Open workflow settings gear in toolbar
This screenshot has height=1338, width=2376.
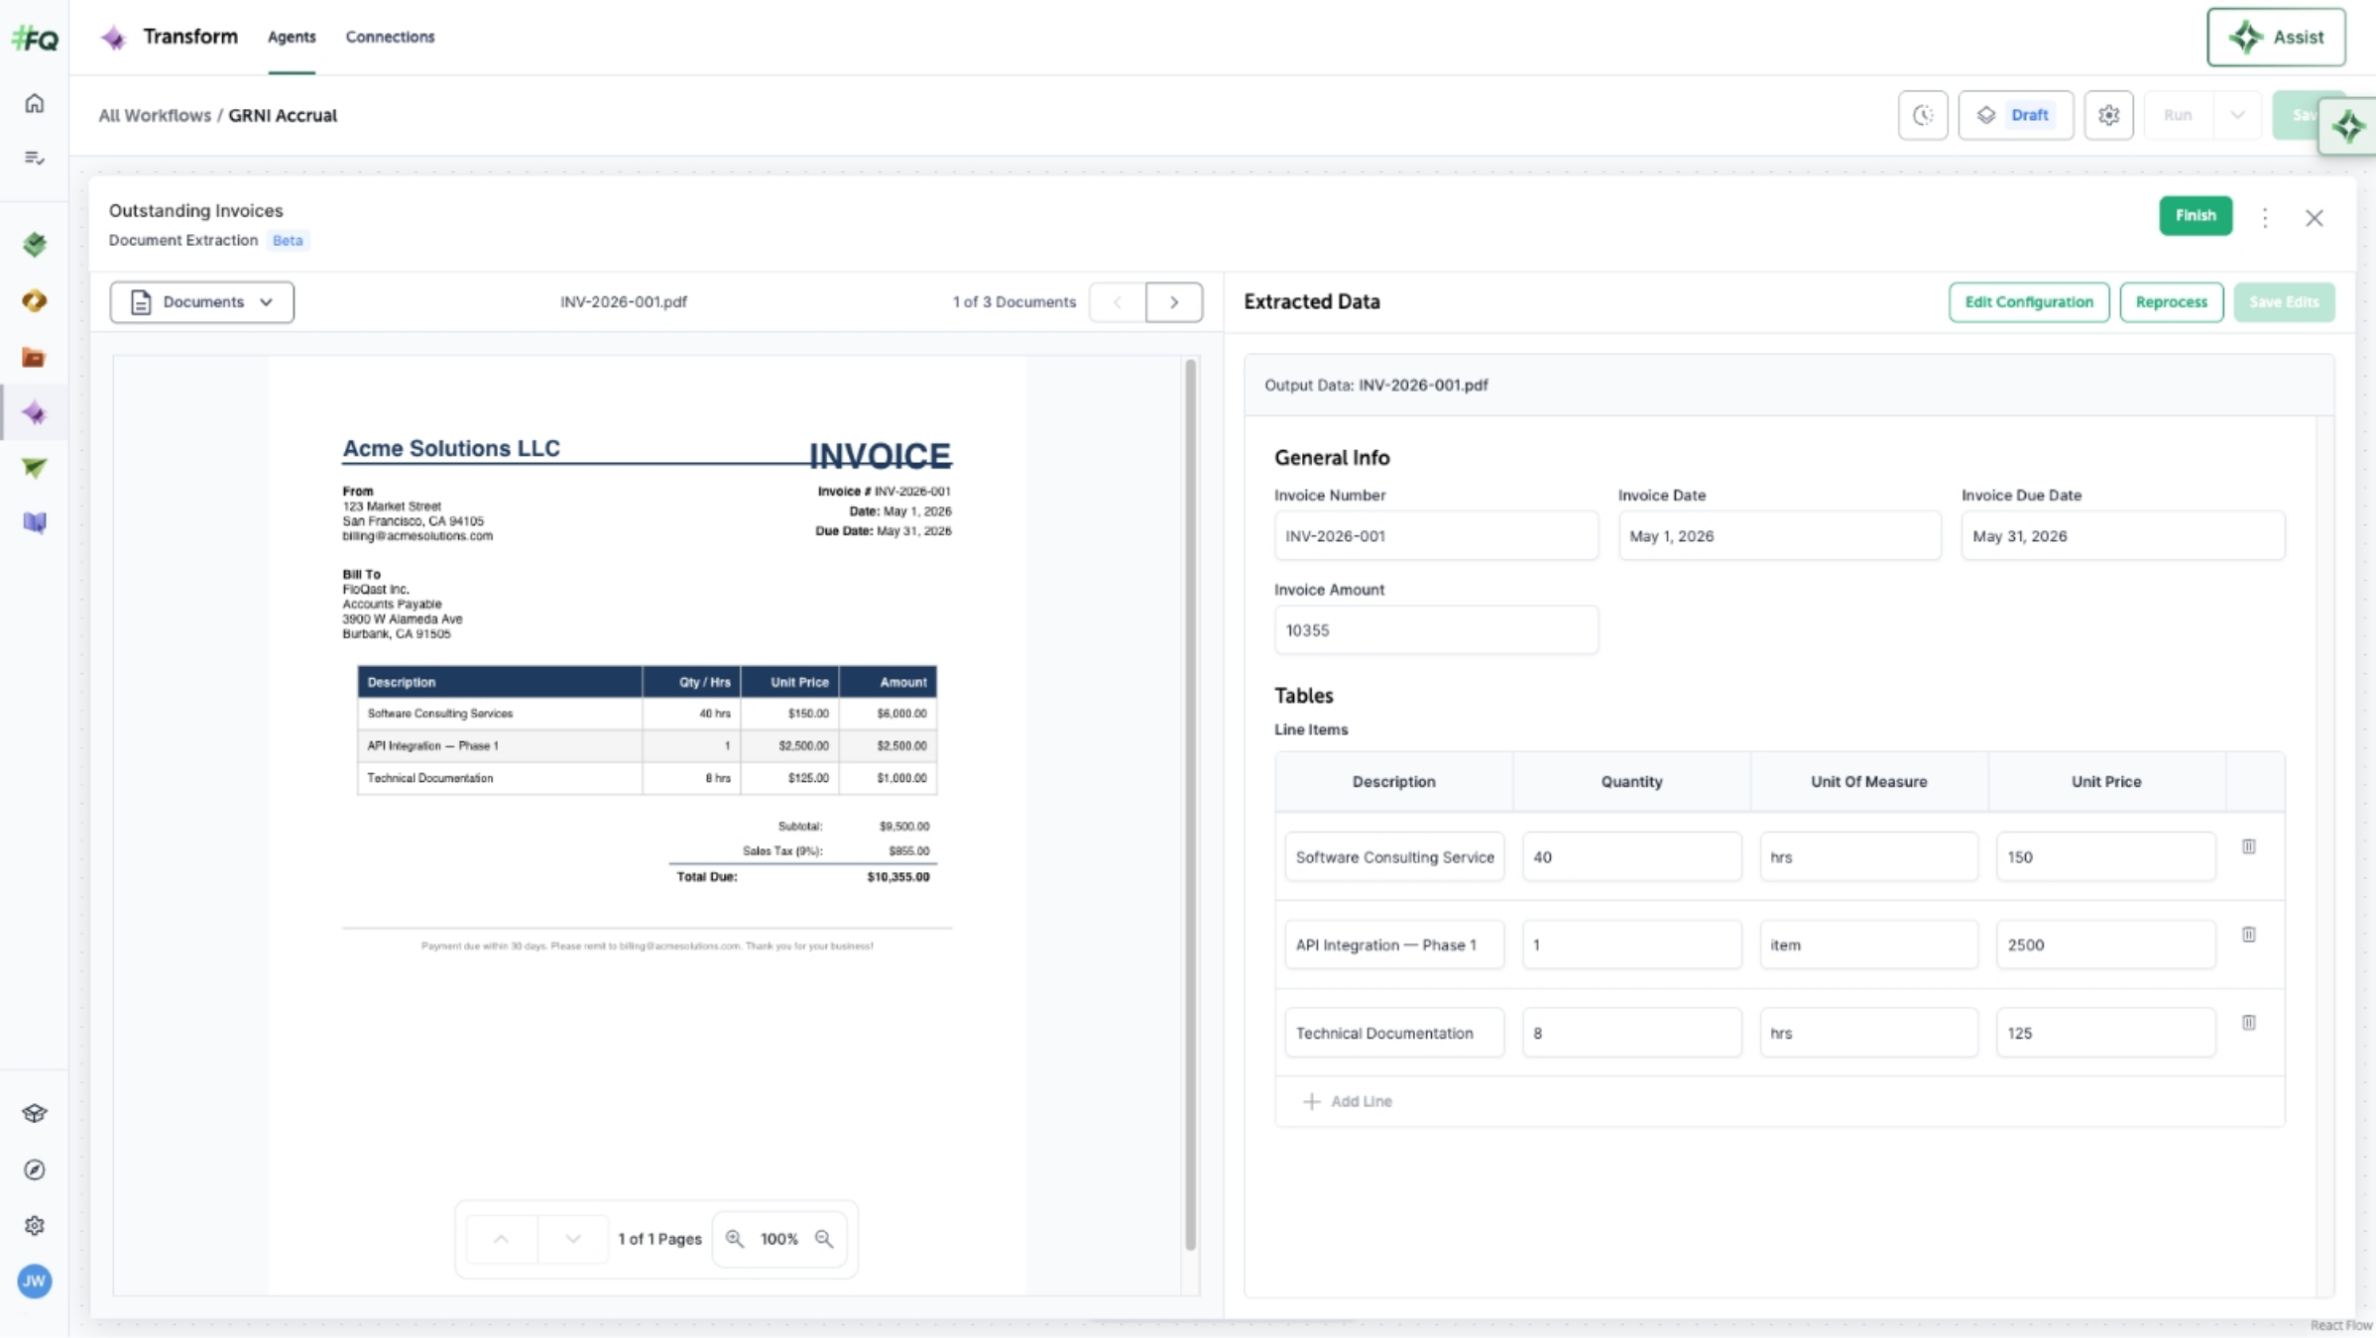pyautogui.click(x=2108, y=115)
